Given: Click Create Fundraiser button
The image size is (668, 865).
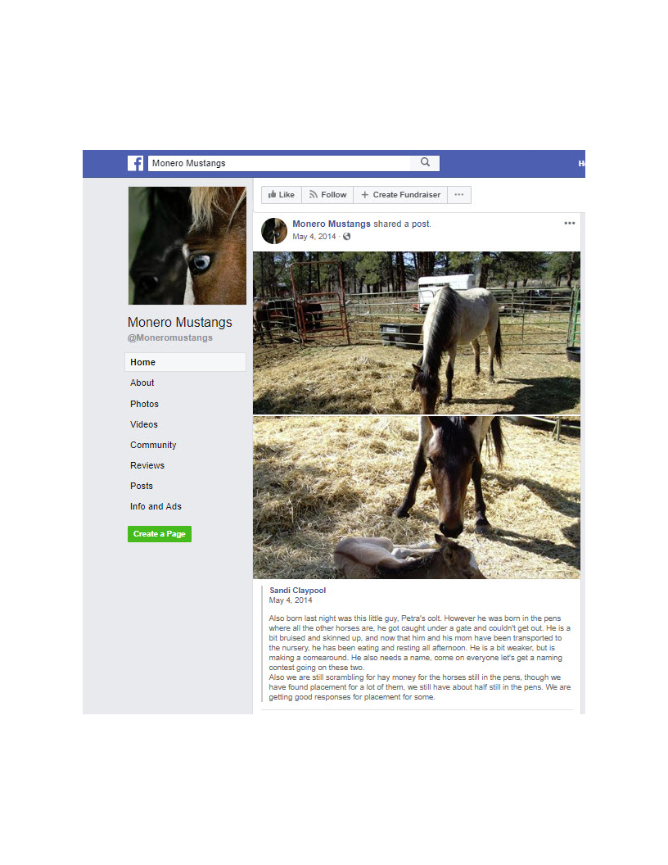Looking at the screenshot, I should coord(400,195).
